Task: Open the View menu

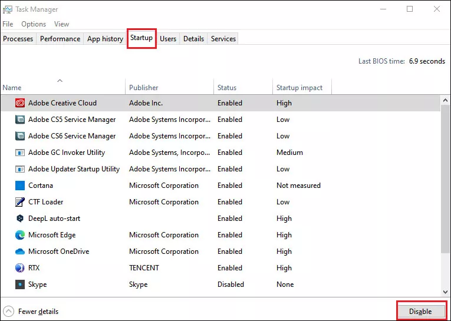Action: click(x=61, y=24)
